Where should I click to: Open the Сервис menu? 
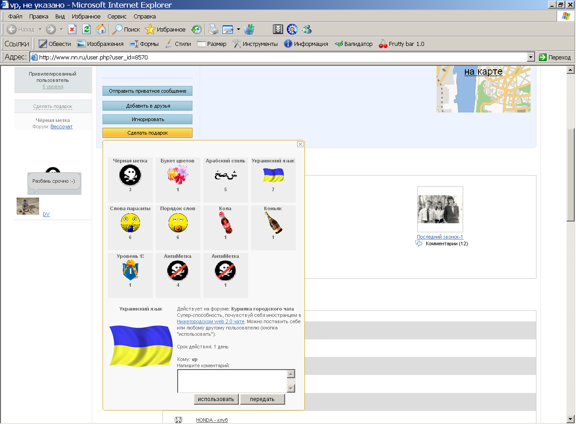pyautogui.click(x=117, y=16)
